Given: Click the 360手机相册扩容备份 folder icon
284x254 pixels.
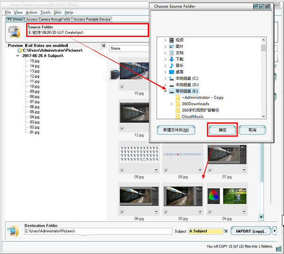Looking at the screenshot, I should click(177, 110).
